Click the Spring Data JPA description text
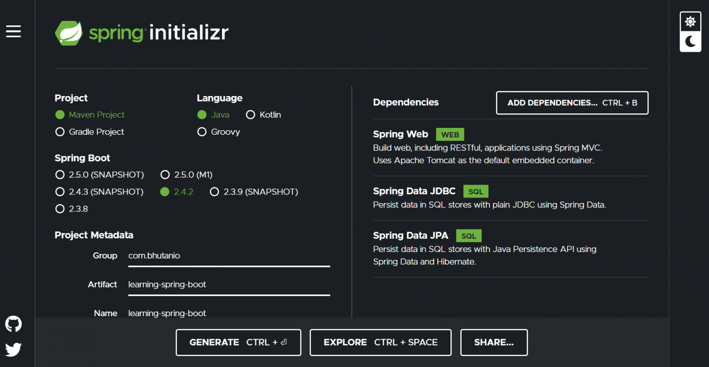Screen dimensions: 709x367 485,255
